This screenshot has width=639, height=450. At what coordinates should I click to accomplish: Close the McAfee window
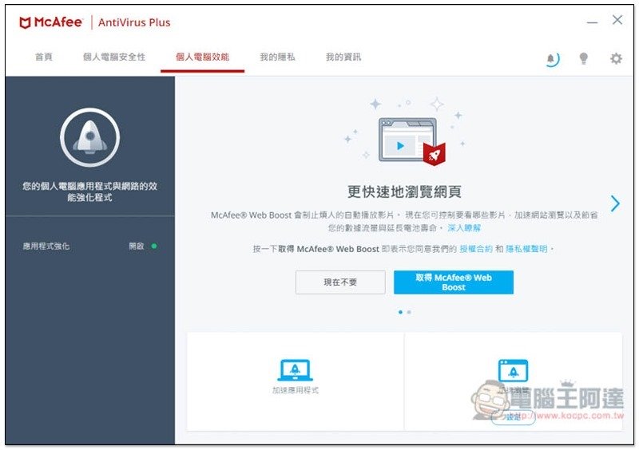pos(617,20)
